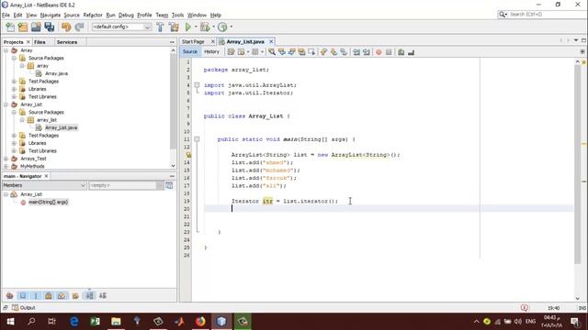Viewport: 588px width, 330px height.
Task: Toggle Fully Qualified Names in Navigator
Action: (75, 295)
